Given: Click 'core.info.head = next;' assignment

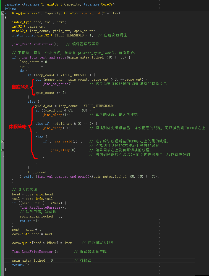Looking at the screenshot, I should click(33, 234).
